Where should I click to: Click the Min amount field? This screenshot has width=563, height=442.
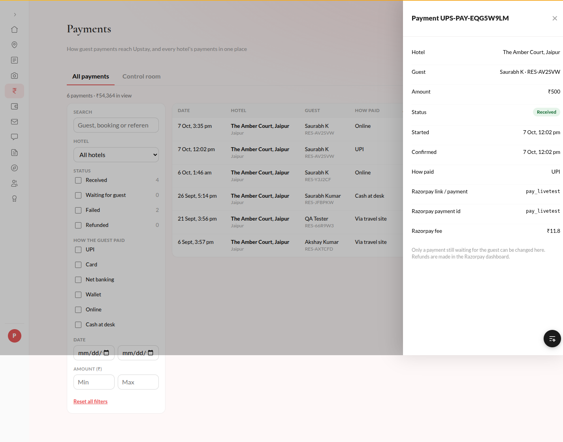click(94, 382)
